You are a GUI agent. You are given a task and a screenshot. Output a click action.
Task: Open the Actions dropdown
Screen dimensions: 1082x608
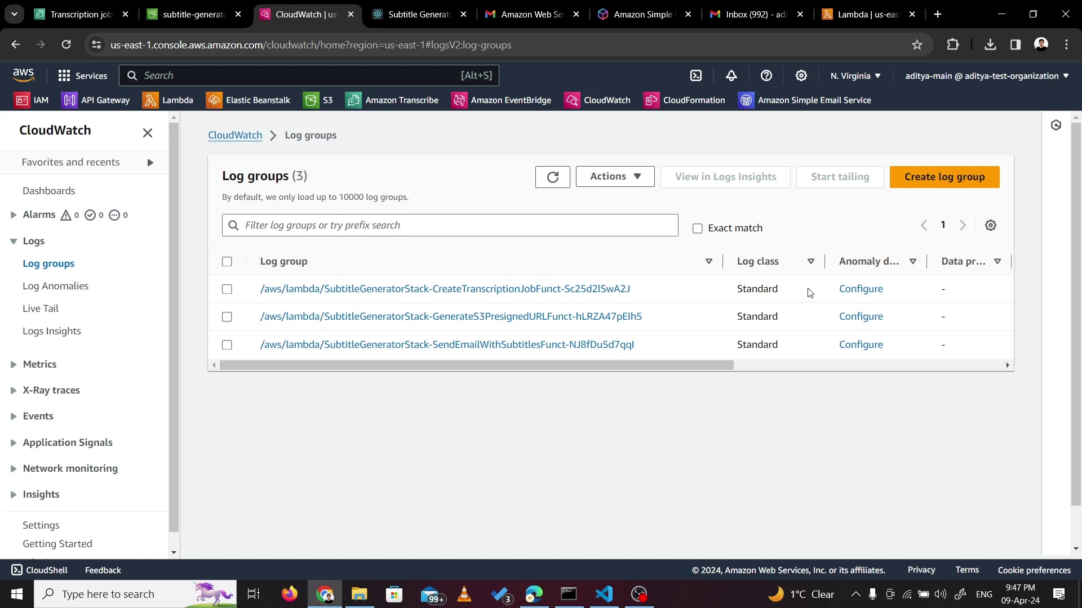click(x=615, y=176)
